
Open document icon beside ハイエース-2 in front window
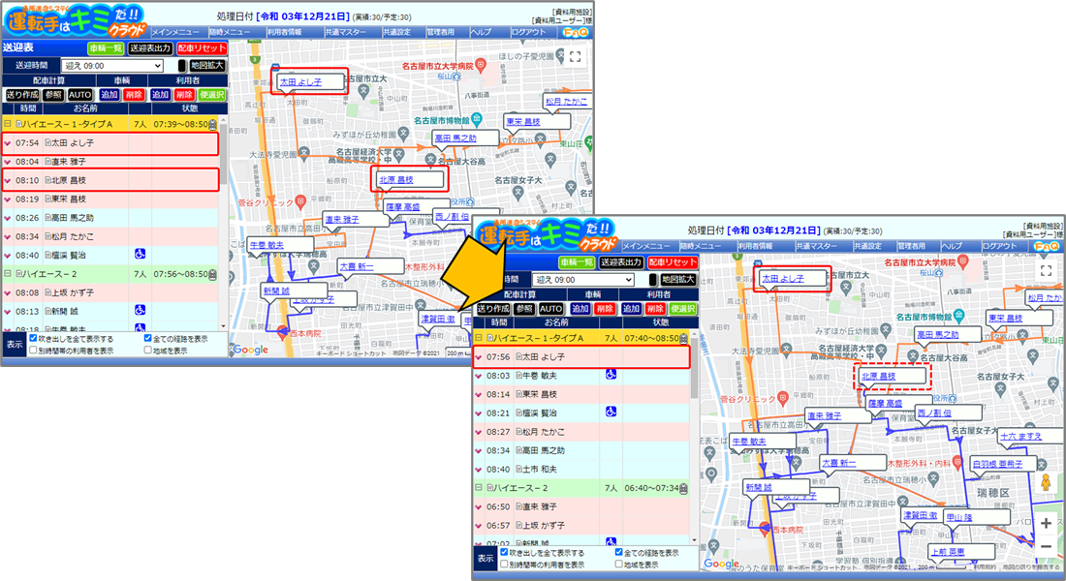pos(489,488)
